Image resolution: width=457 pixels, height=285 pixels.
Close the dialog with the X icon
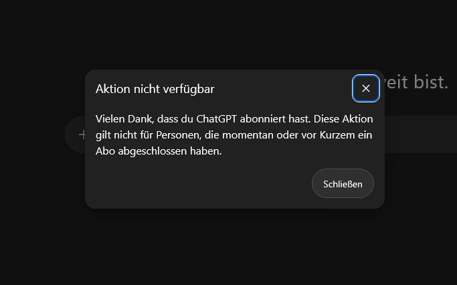[366, 88]
